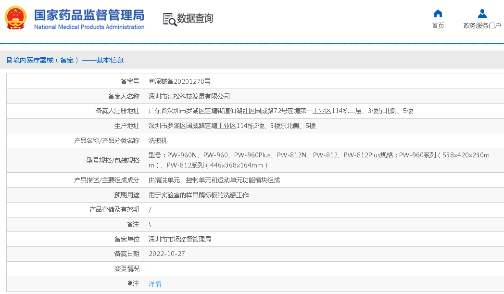The height and width of the screenshot is (294, 504).
Task: Click the National Medical Products Administration text
Action: pos(89,27)
